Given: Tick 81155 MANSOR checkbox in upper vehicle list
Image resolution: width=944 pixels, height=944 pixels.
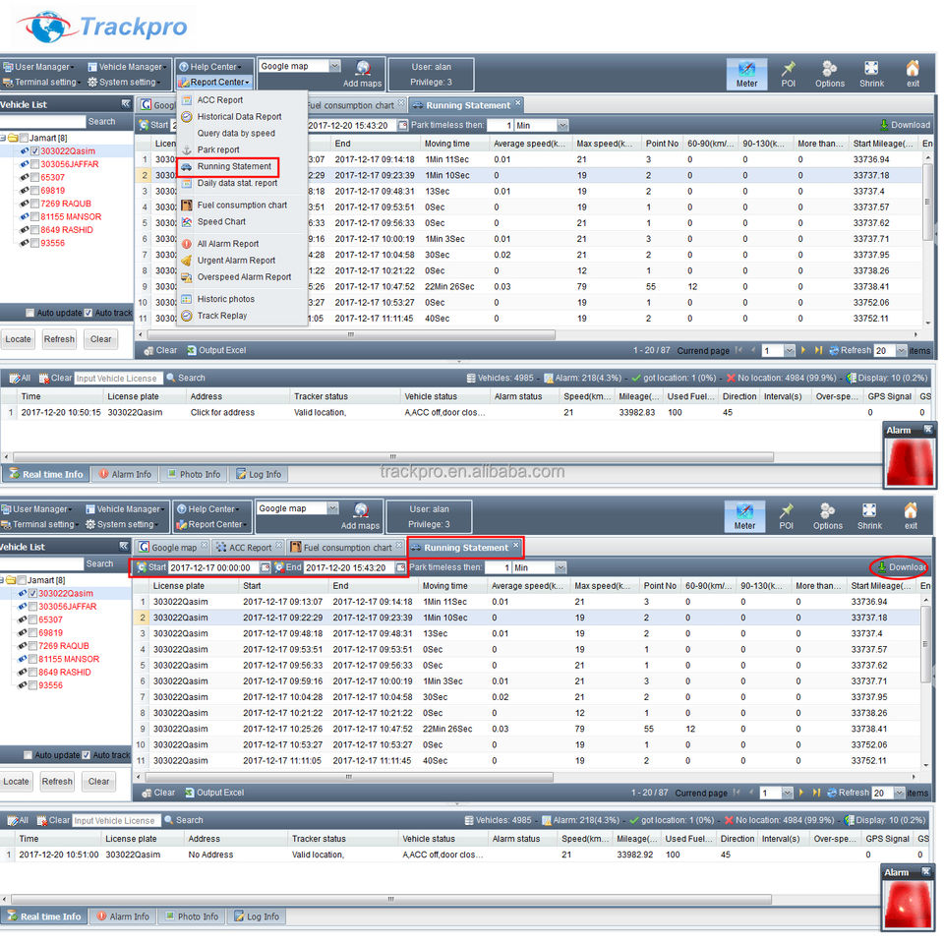Looking at the screenshot, I should click(35, 216).
